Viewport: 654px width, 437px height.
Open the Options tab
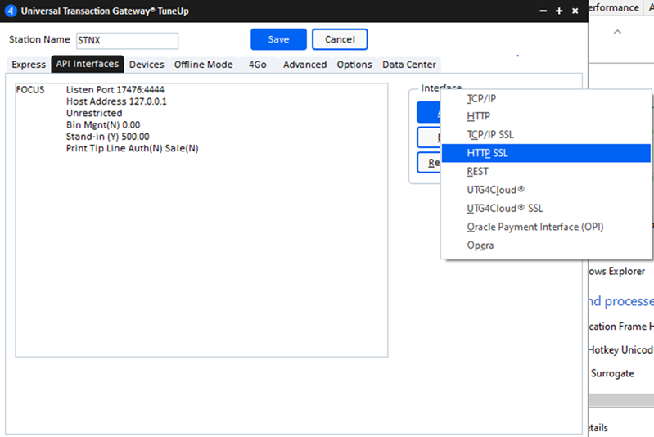[x=354, y=65]
